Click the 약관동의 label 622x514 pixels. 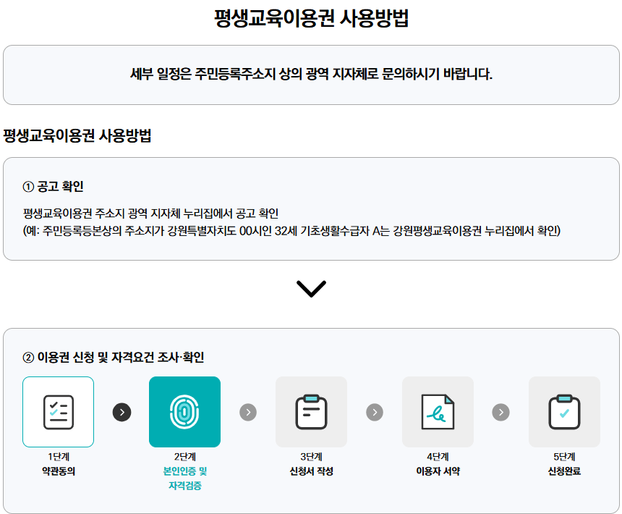click(59, 471)
